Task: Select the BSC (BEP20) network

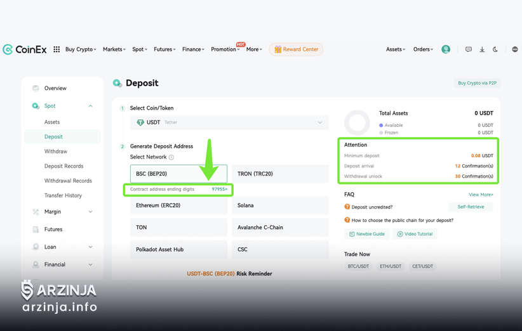Action: click(179, 174)
